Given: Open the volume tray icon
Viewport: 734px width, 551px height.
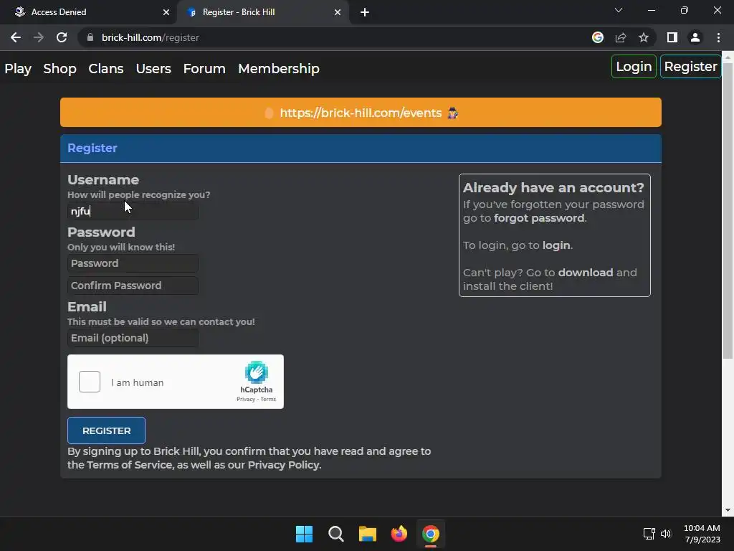Looking at the screenshot, I should (x=666, y=534).
